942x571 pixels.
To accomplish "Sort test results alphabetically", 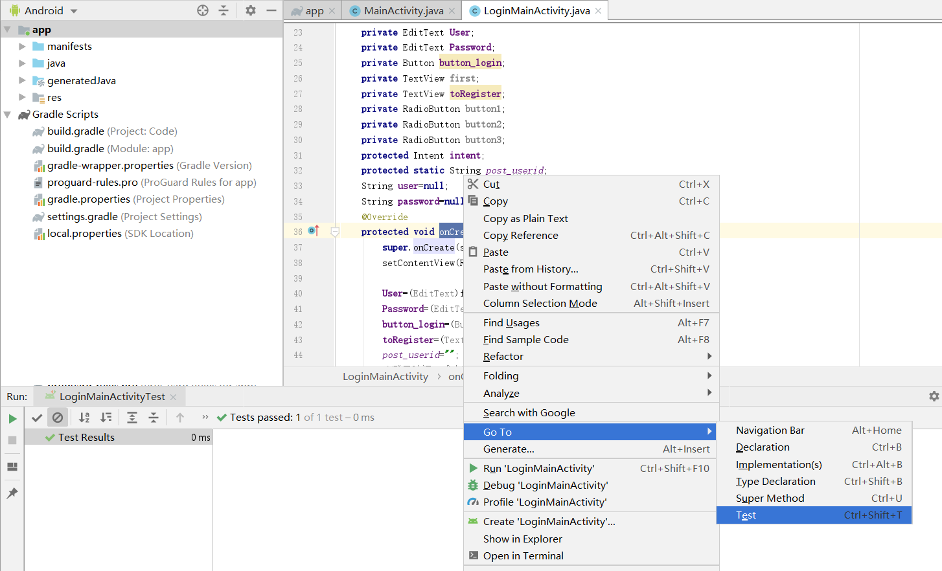I will 85,417.
